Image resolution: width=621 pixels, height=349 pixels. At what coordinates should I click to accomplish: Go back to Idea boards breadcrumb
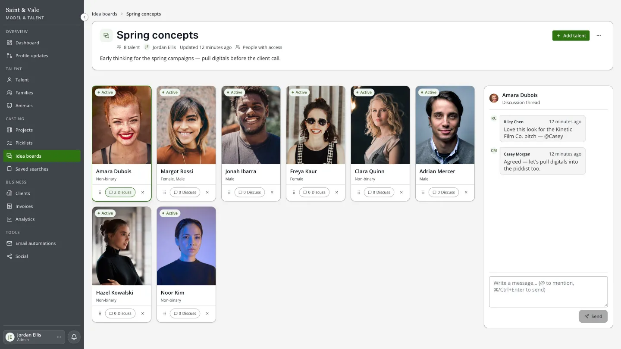coord(104,14)
